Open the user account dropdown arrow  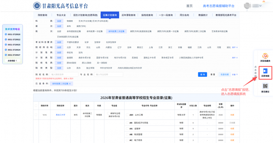pos(260,6)
